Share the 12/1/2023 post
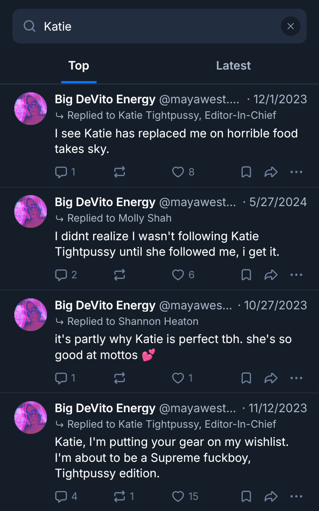 point(271,172)
